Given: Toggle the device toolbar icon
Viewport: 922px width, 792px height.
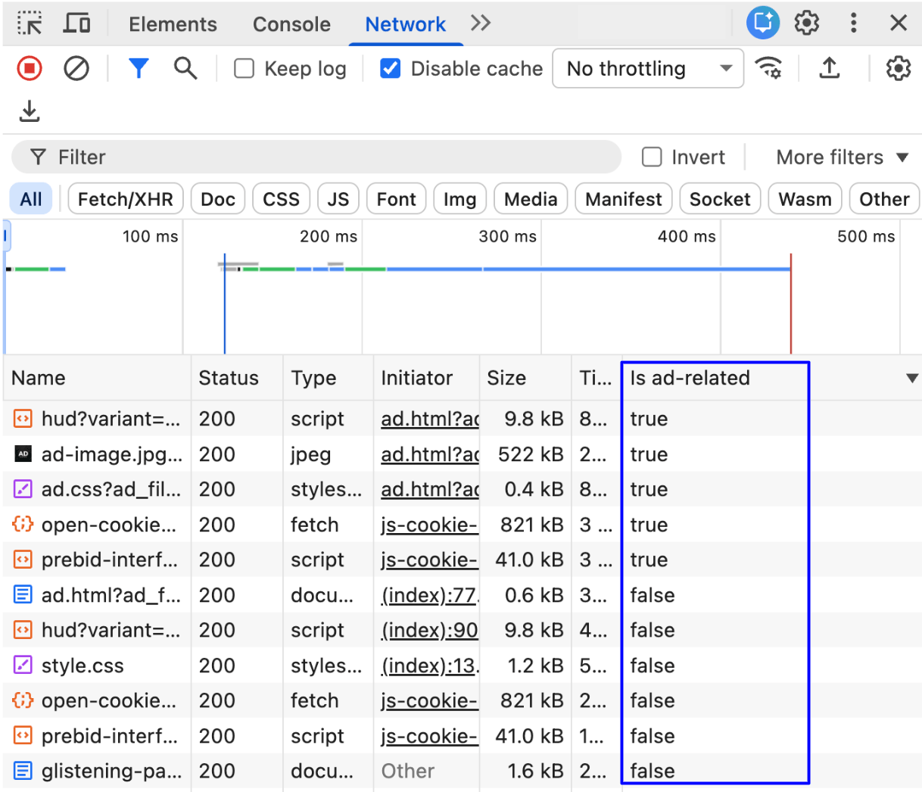Looking at the screenshot, I should click(76, 23).
